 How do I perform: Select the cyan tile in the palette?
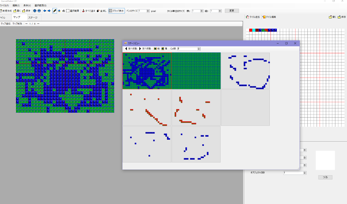pos(254,30)
